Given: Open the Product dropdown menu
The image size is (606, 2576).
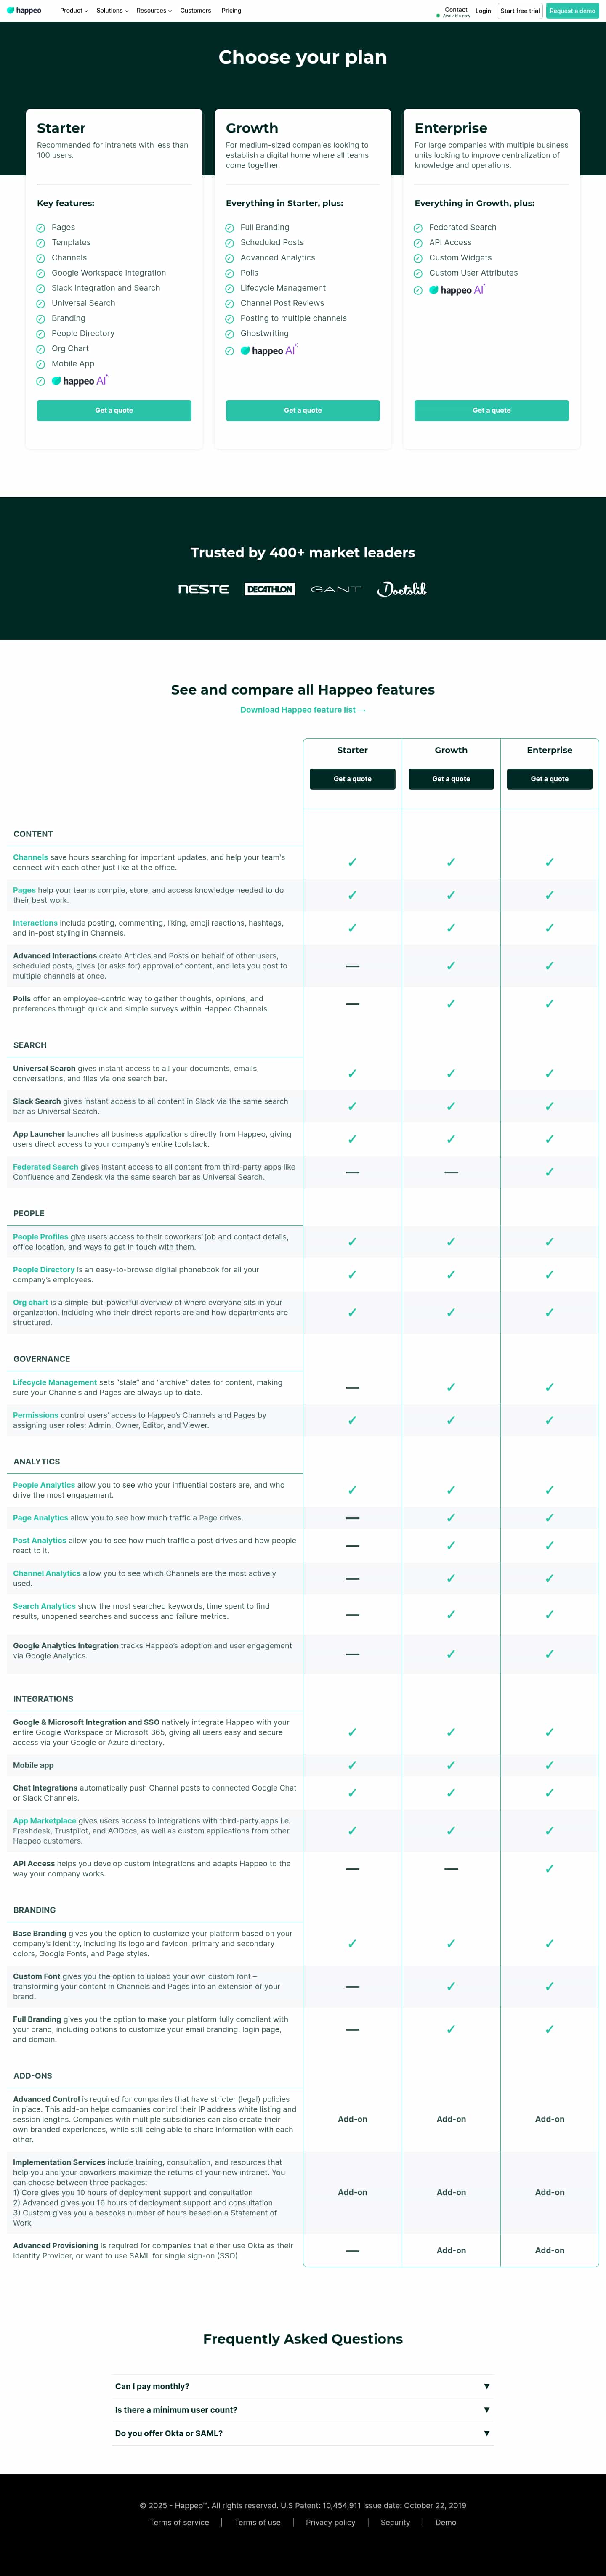Looking at the screenshot, I should coord(73,11).
